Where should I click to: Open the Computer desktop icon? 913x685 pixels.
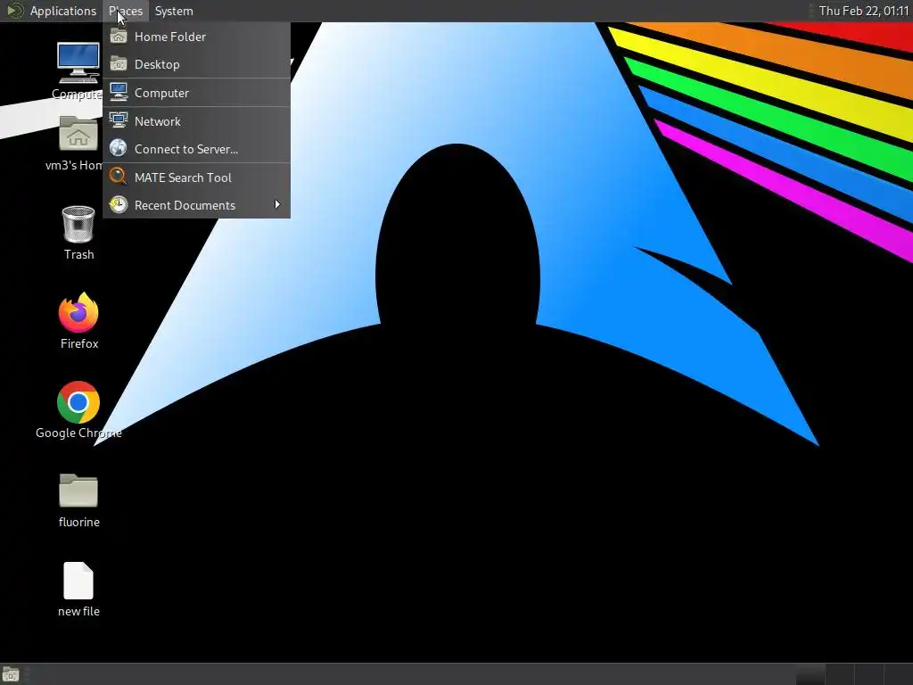(x=78, y=63)
